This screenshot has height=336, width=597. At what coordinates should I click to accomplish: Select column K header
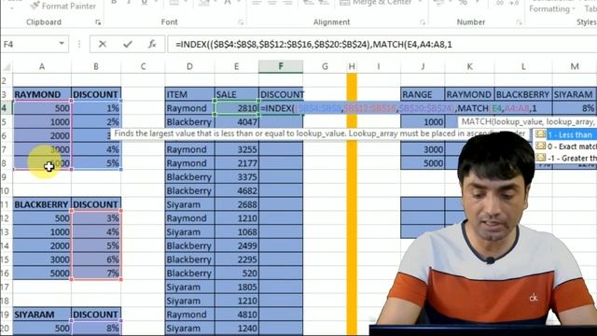[469, 66]
